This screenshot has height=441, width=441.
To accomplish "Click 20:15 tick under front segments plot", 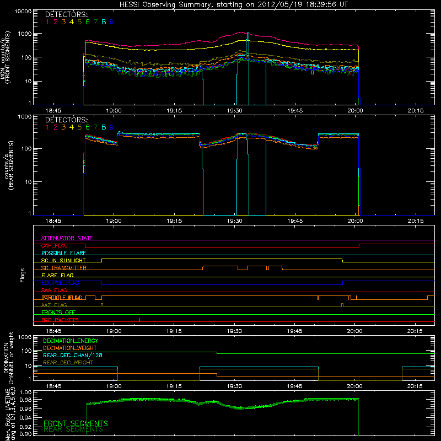I will pos(416,111).
